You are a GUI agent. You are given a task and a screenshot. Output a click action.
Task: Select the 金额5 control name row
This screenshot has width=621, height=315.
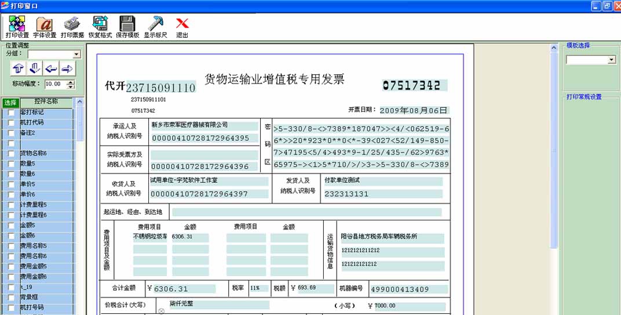pos(46,226)
